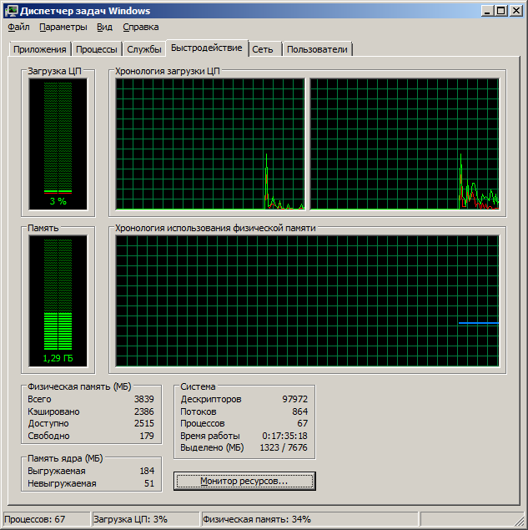Show the Пользователи tab
Viewport: 528px width, 530px height.
click(317, 49)
